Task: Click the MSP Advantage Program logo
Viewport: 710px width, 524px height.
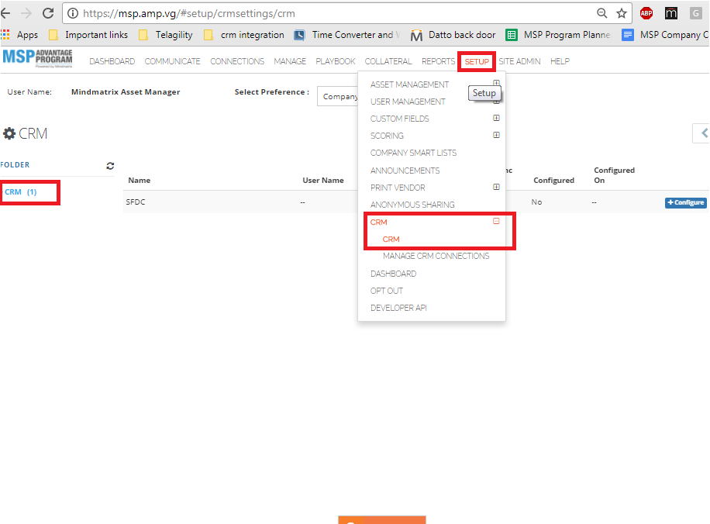Action: pyautogui.click(x=37, y=58)
